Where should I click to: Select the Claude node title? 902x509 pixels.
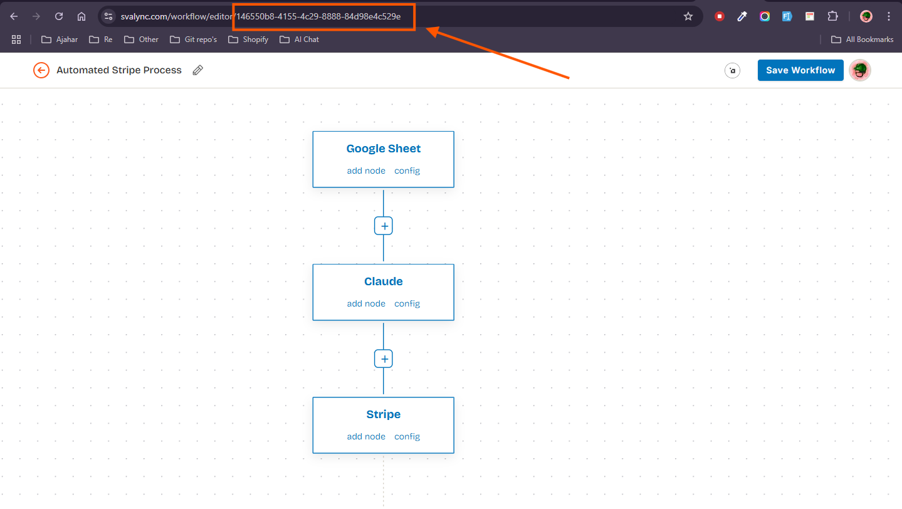[x=384, y=281]
